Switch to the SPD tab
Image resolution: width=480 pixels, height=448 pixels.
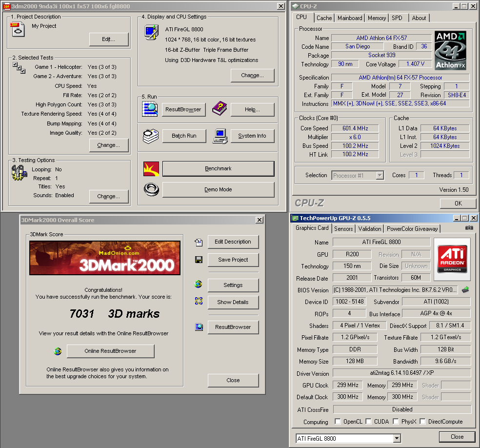coord(397,18)
